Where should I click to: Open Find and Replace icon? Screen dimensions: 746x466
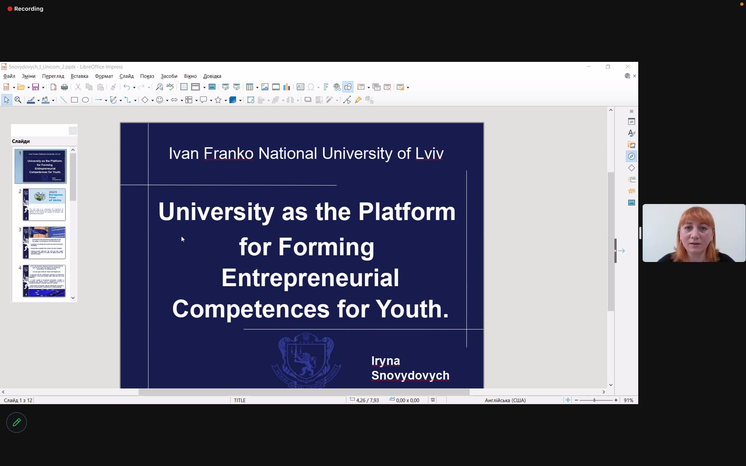159,87
